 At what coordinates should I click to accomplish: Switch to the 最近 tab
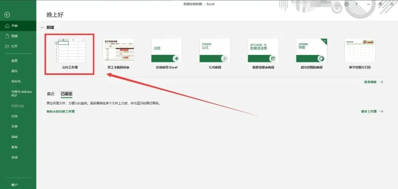(x=50, y=94)
